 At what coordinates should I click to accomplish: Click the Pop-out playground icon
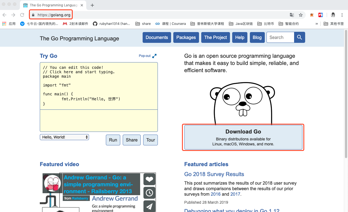154,56
